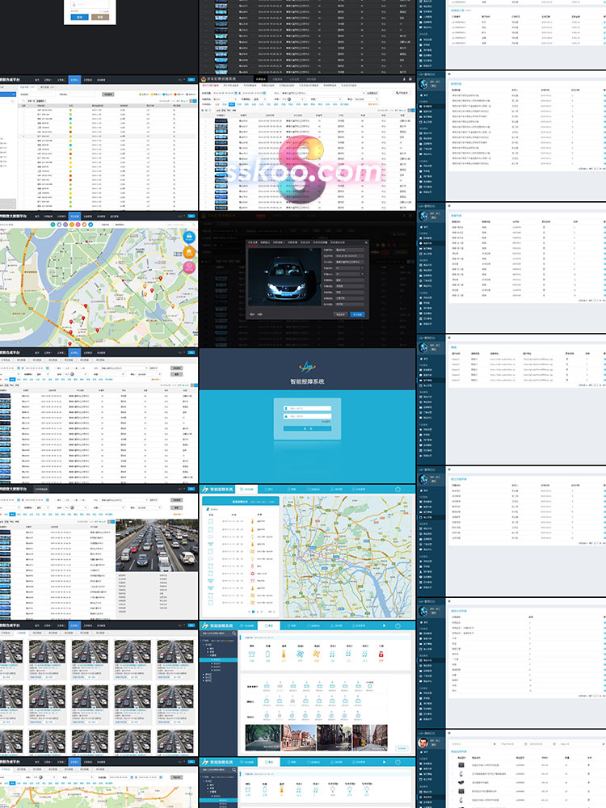Click the highway traffic photo in the detail panel

point(157,545)
